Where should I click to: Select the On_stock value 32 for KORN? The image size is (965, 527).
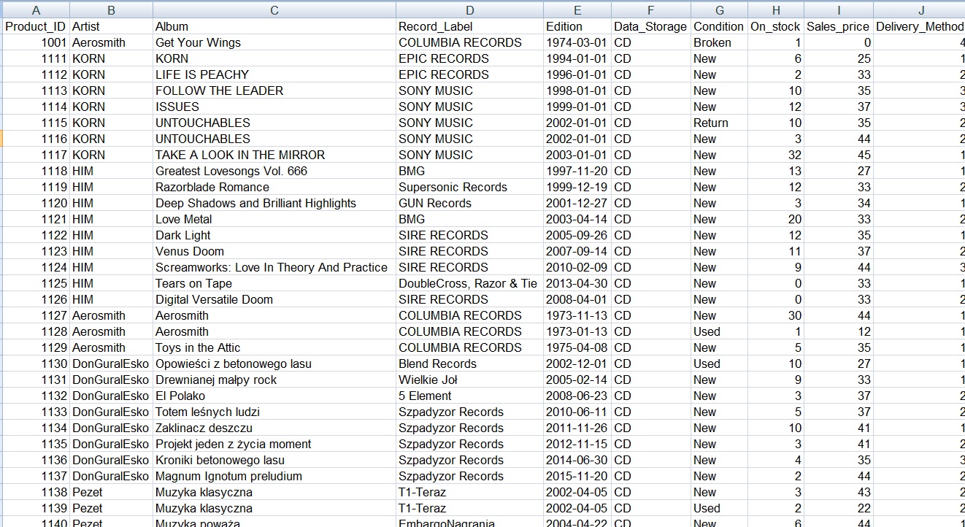point(794,155)
